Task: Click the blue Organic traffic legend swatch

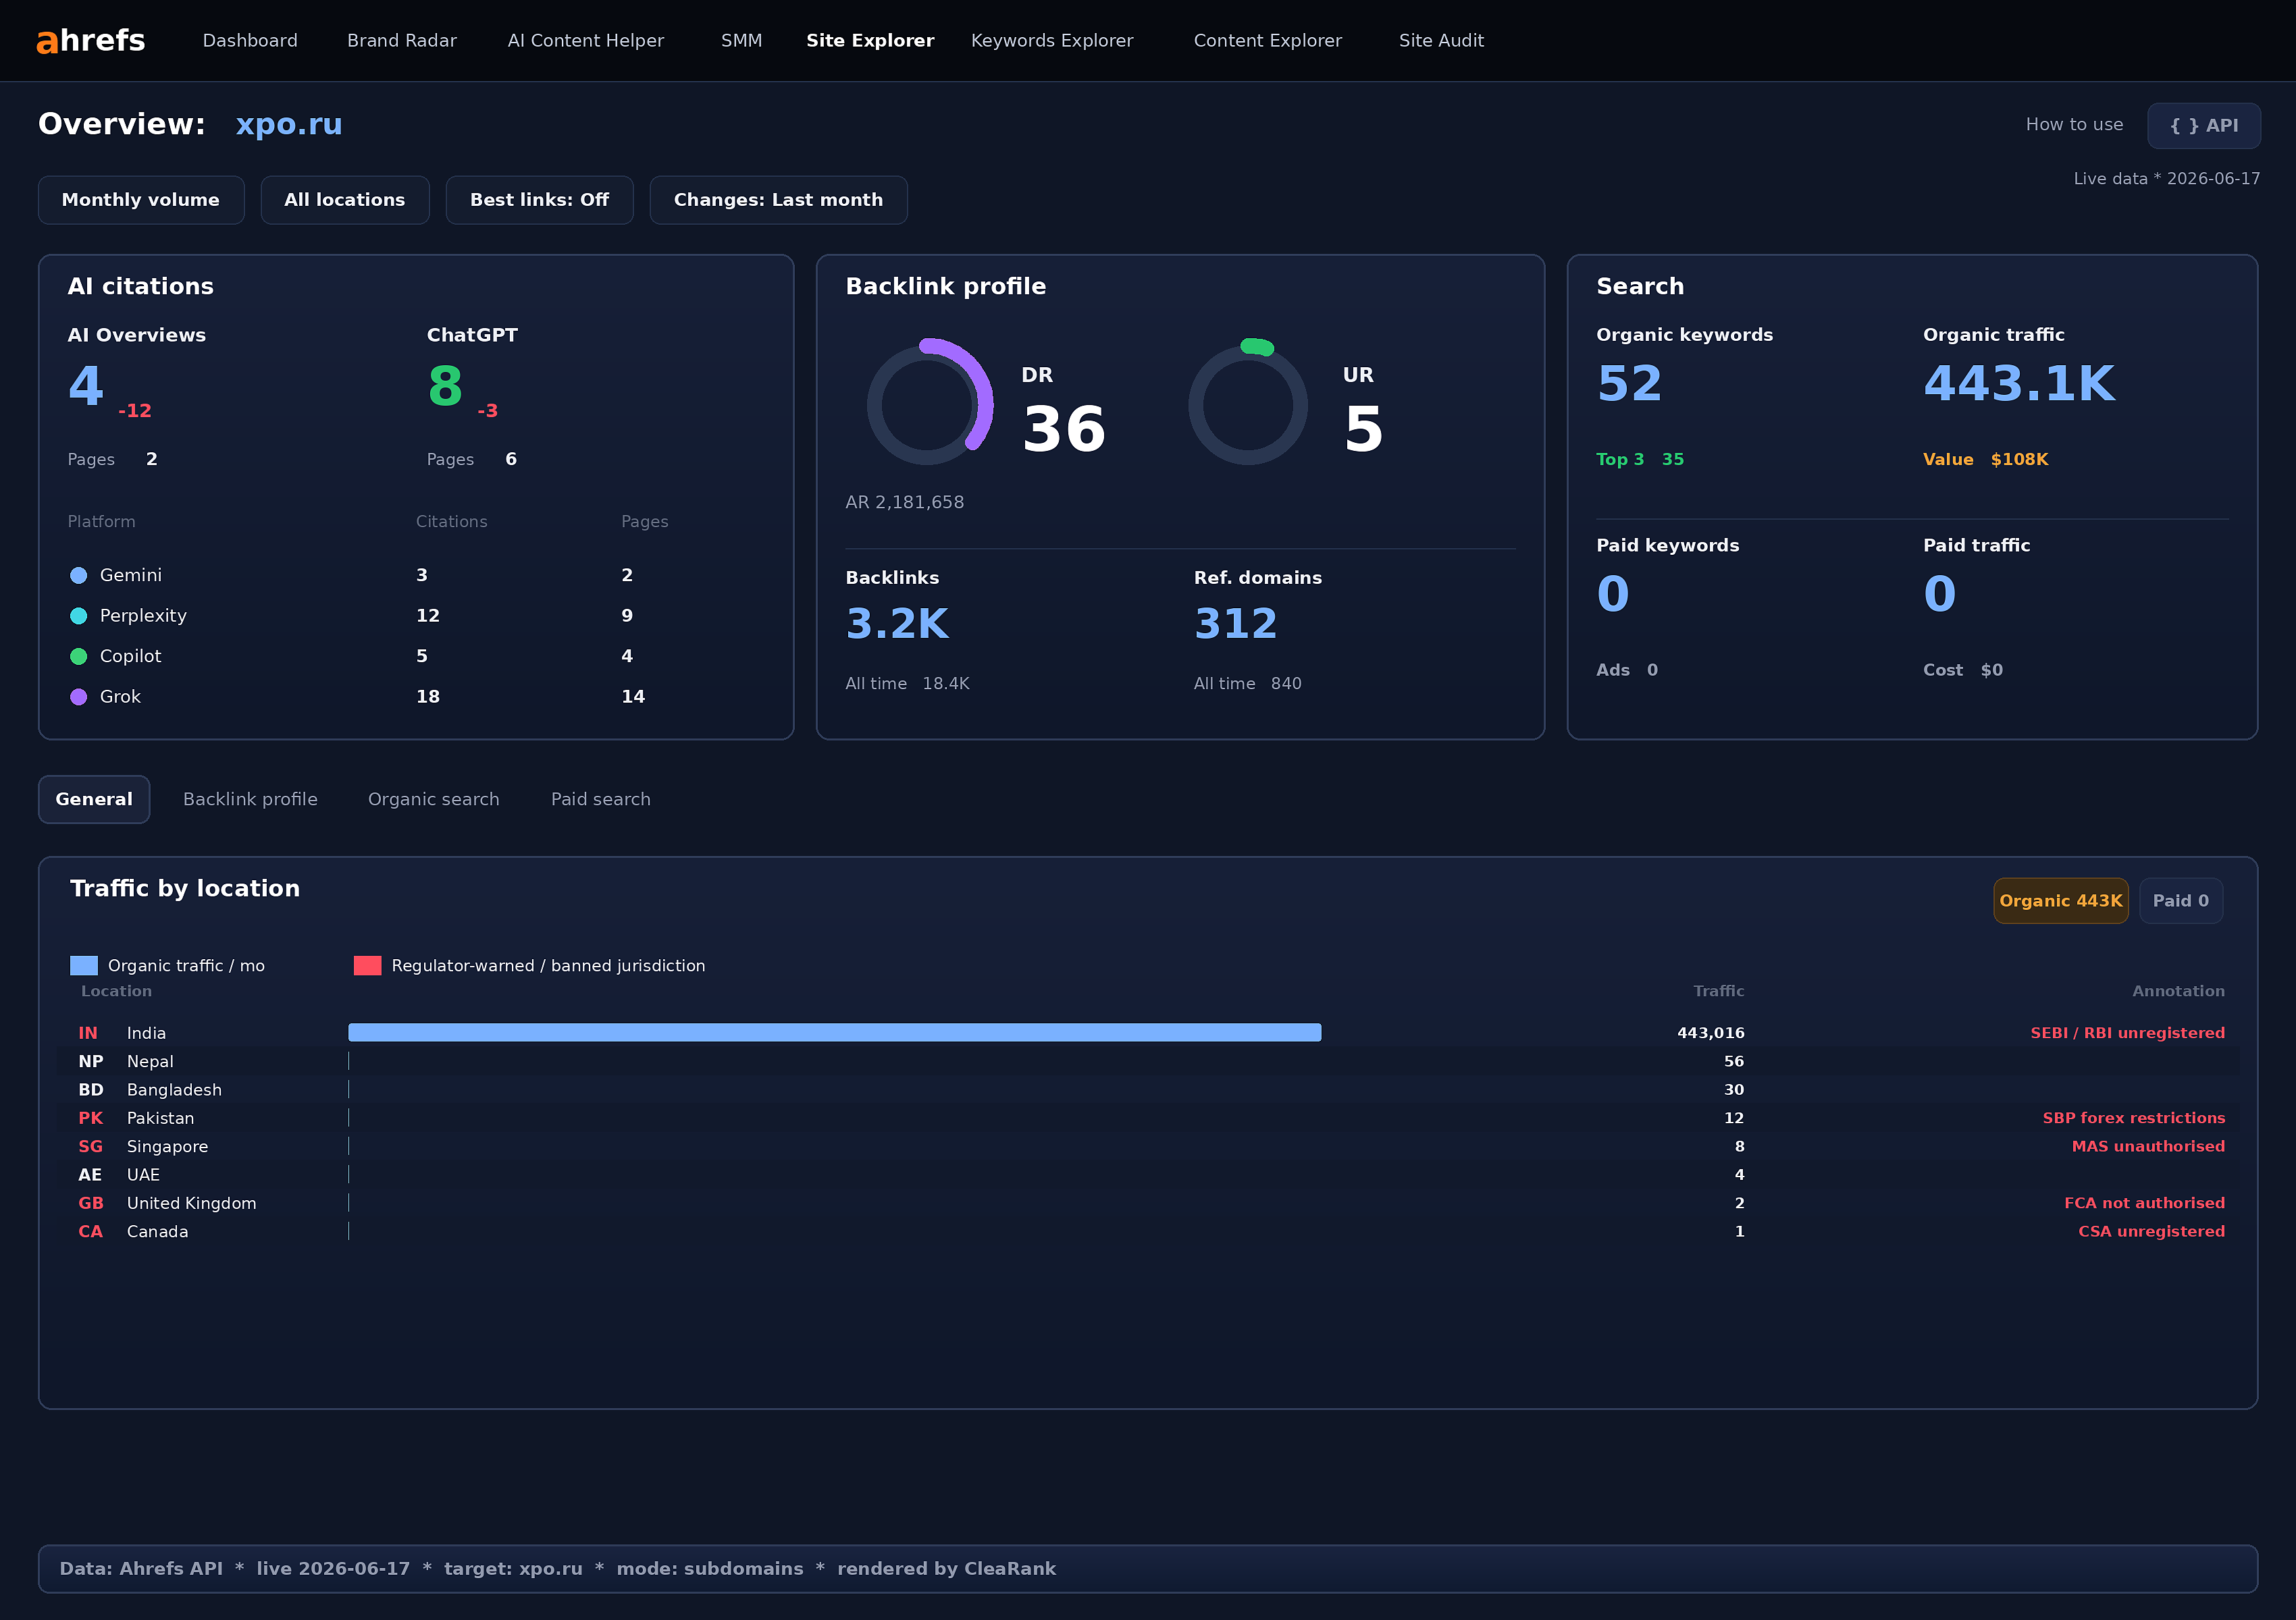Action: [84, 967]
